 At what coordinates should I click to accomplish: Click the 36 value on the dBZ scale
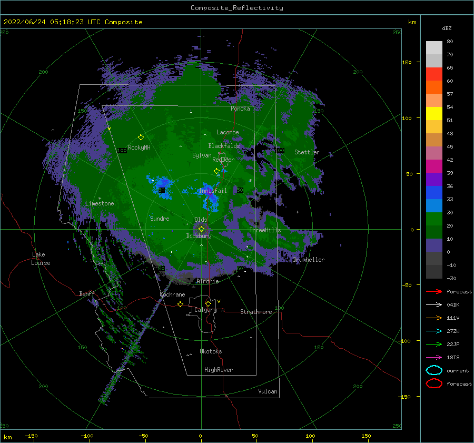450,186
